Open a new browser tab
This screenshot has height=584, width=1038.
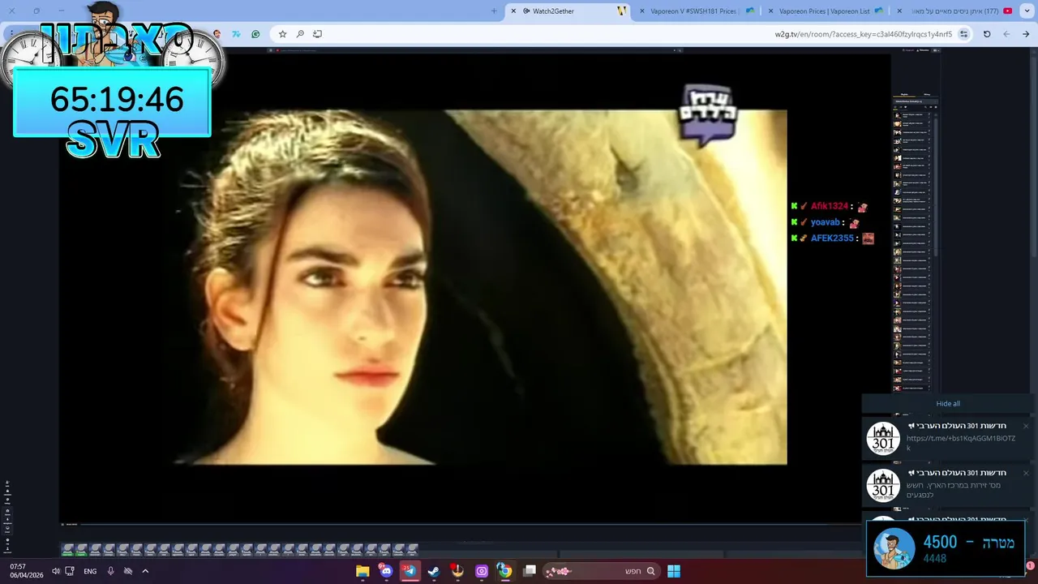pos(494,11)
